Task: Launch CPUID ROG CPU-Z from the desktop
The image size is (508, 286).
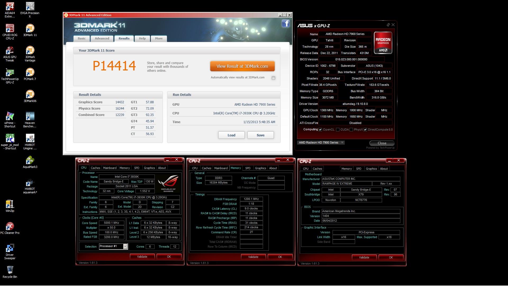Action: click(10, 32)
